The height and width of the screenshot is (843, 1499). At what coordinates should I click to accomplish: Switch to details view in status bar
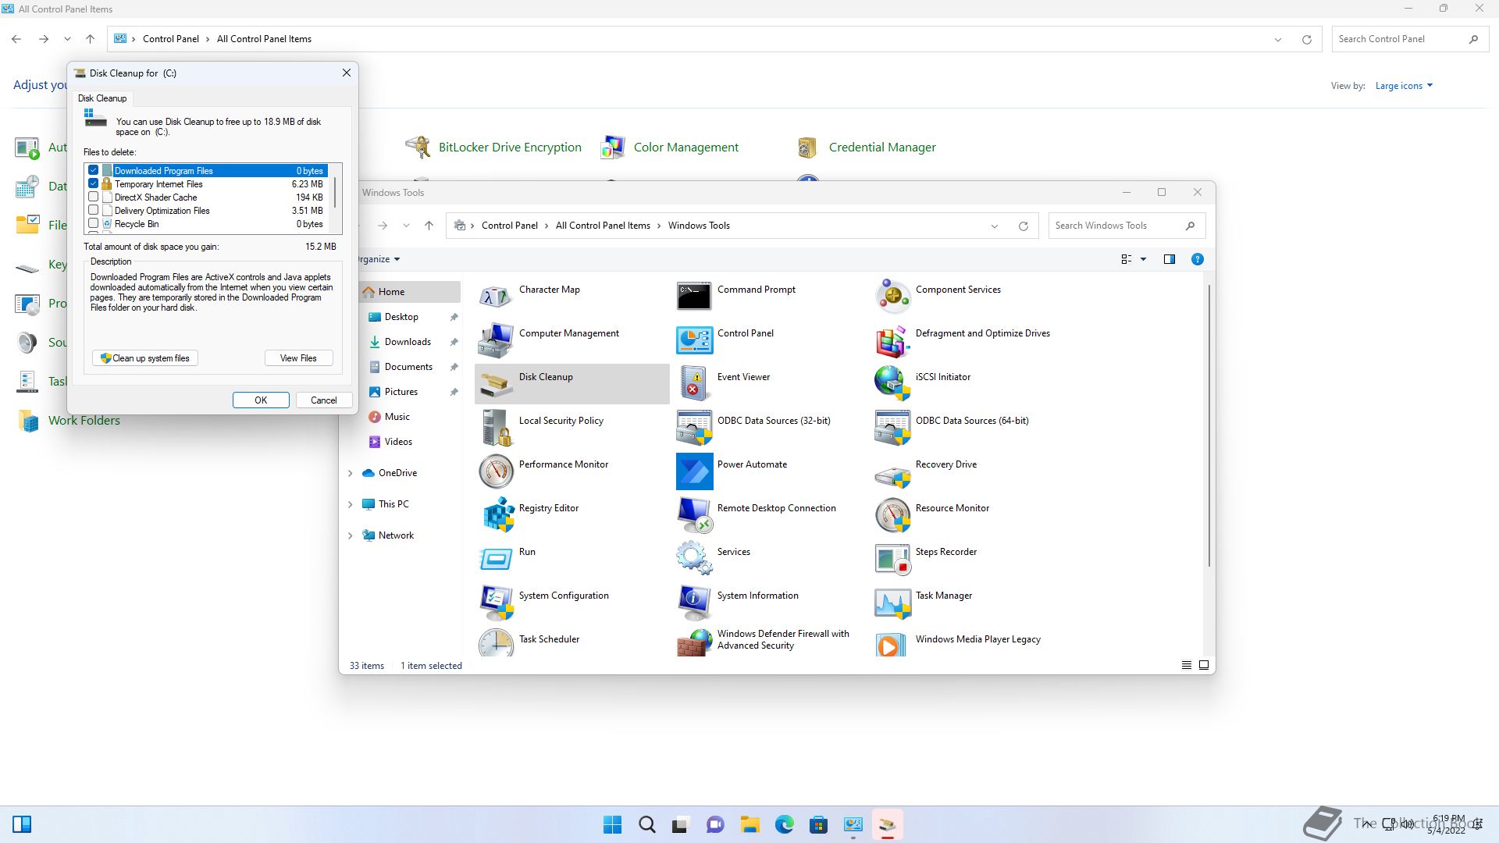(x=1186, y=665)
